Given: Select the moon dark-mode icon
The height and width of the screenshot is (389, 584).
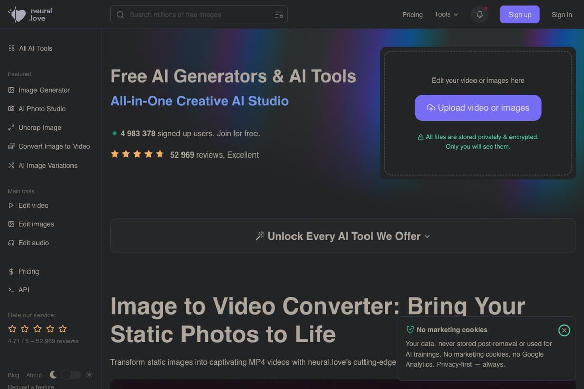Looking at the screenshot, I should click(x=53, y=375).
